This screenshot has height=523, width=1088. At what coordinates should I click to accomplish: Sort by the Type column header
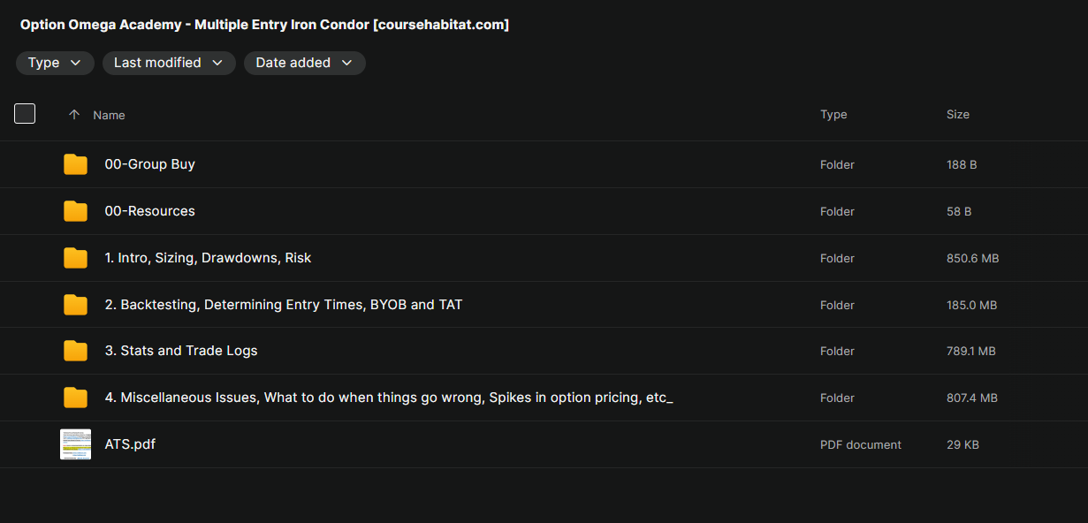(833, 115)
